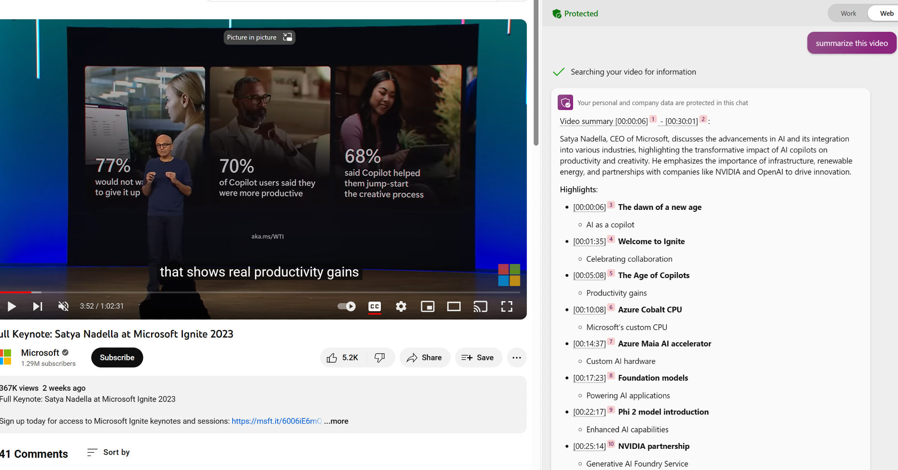Subscribe to the Microsoft channel

pyautogui.click(x=117, y=357)
